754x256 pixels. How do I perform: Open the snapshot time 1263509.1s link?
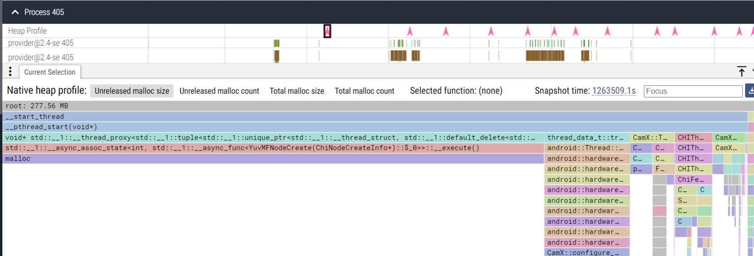pos(613,91)
